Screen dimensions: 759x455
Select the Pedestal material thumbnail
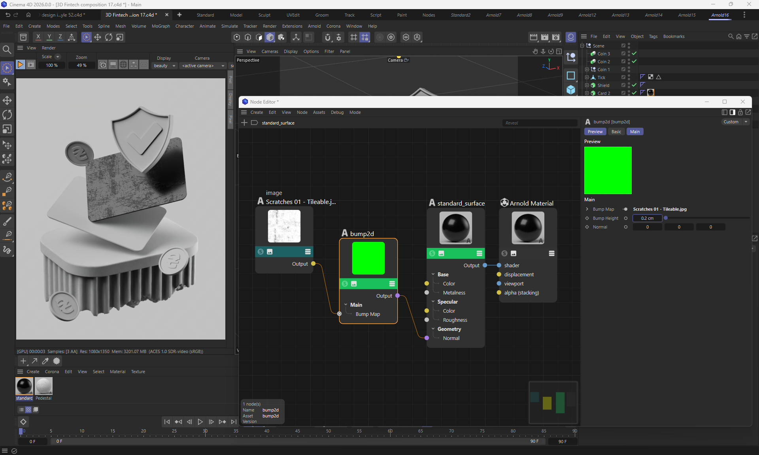coord(43,386)
